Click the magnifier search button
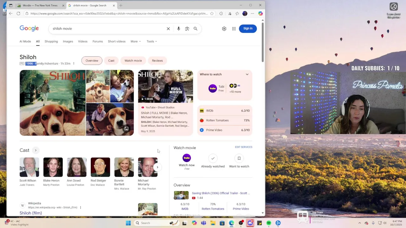 [195, 29]
